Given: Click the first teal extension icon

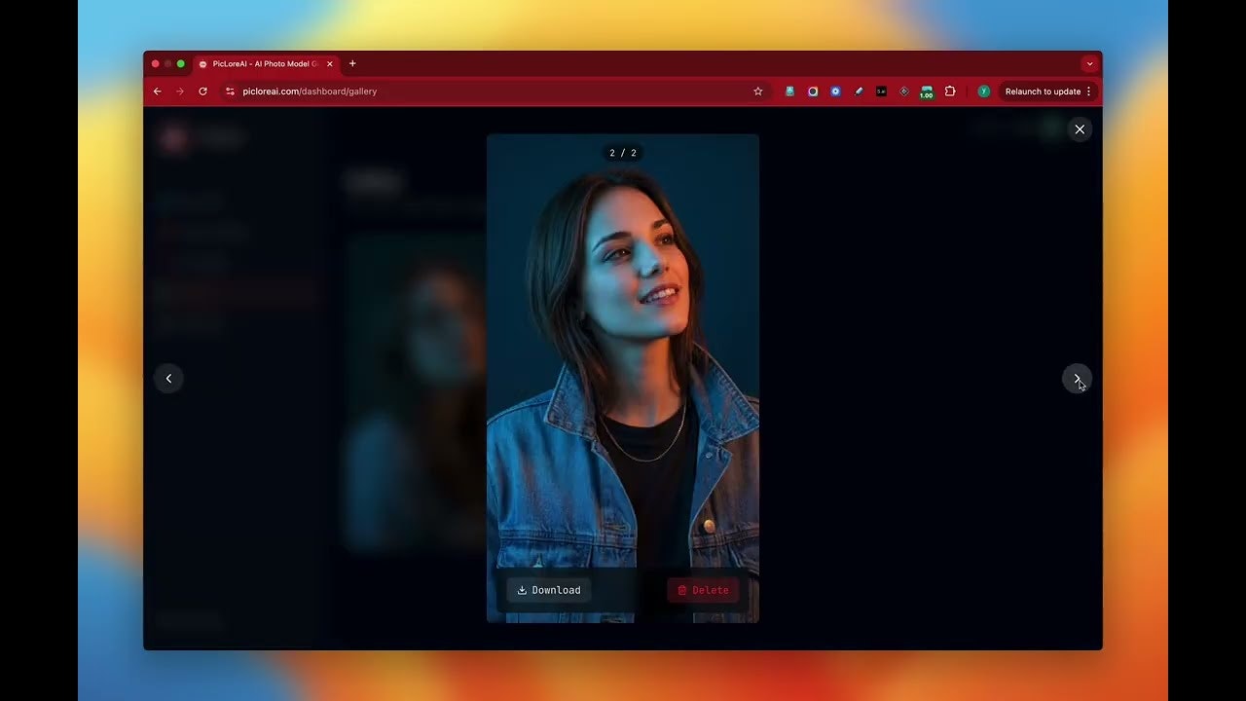Looking at the screenshot, I should pos(789,92).
